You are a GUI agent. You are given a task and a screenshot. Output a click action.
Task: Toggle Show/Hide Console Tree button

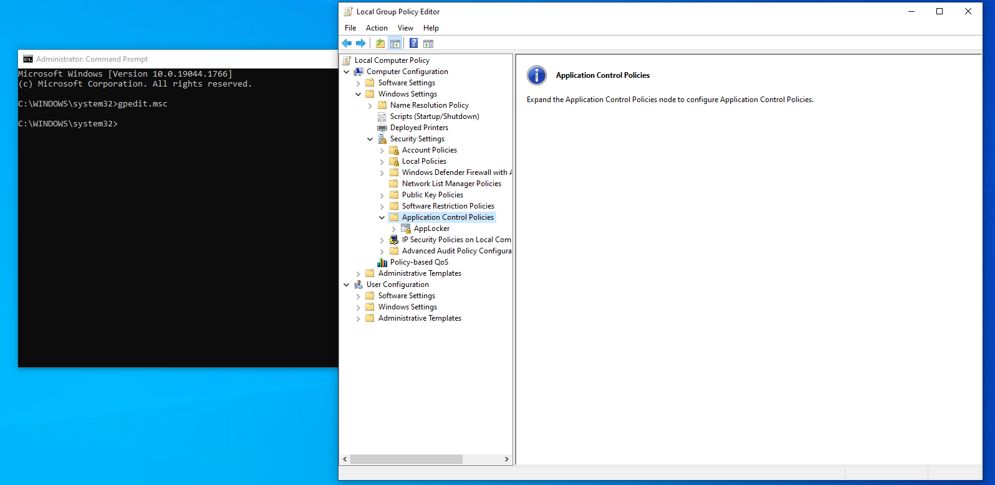point(395,44)
